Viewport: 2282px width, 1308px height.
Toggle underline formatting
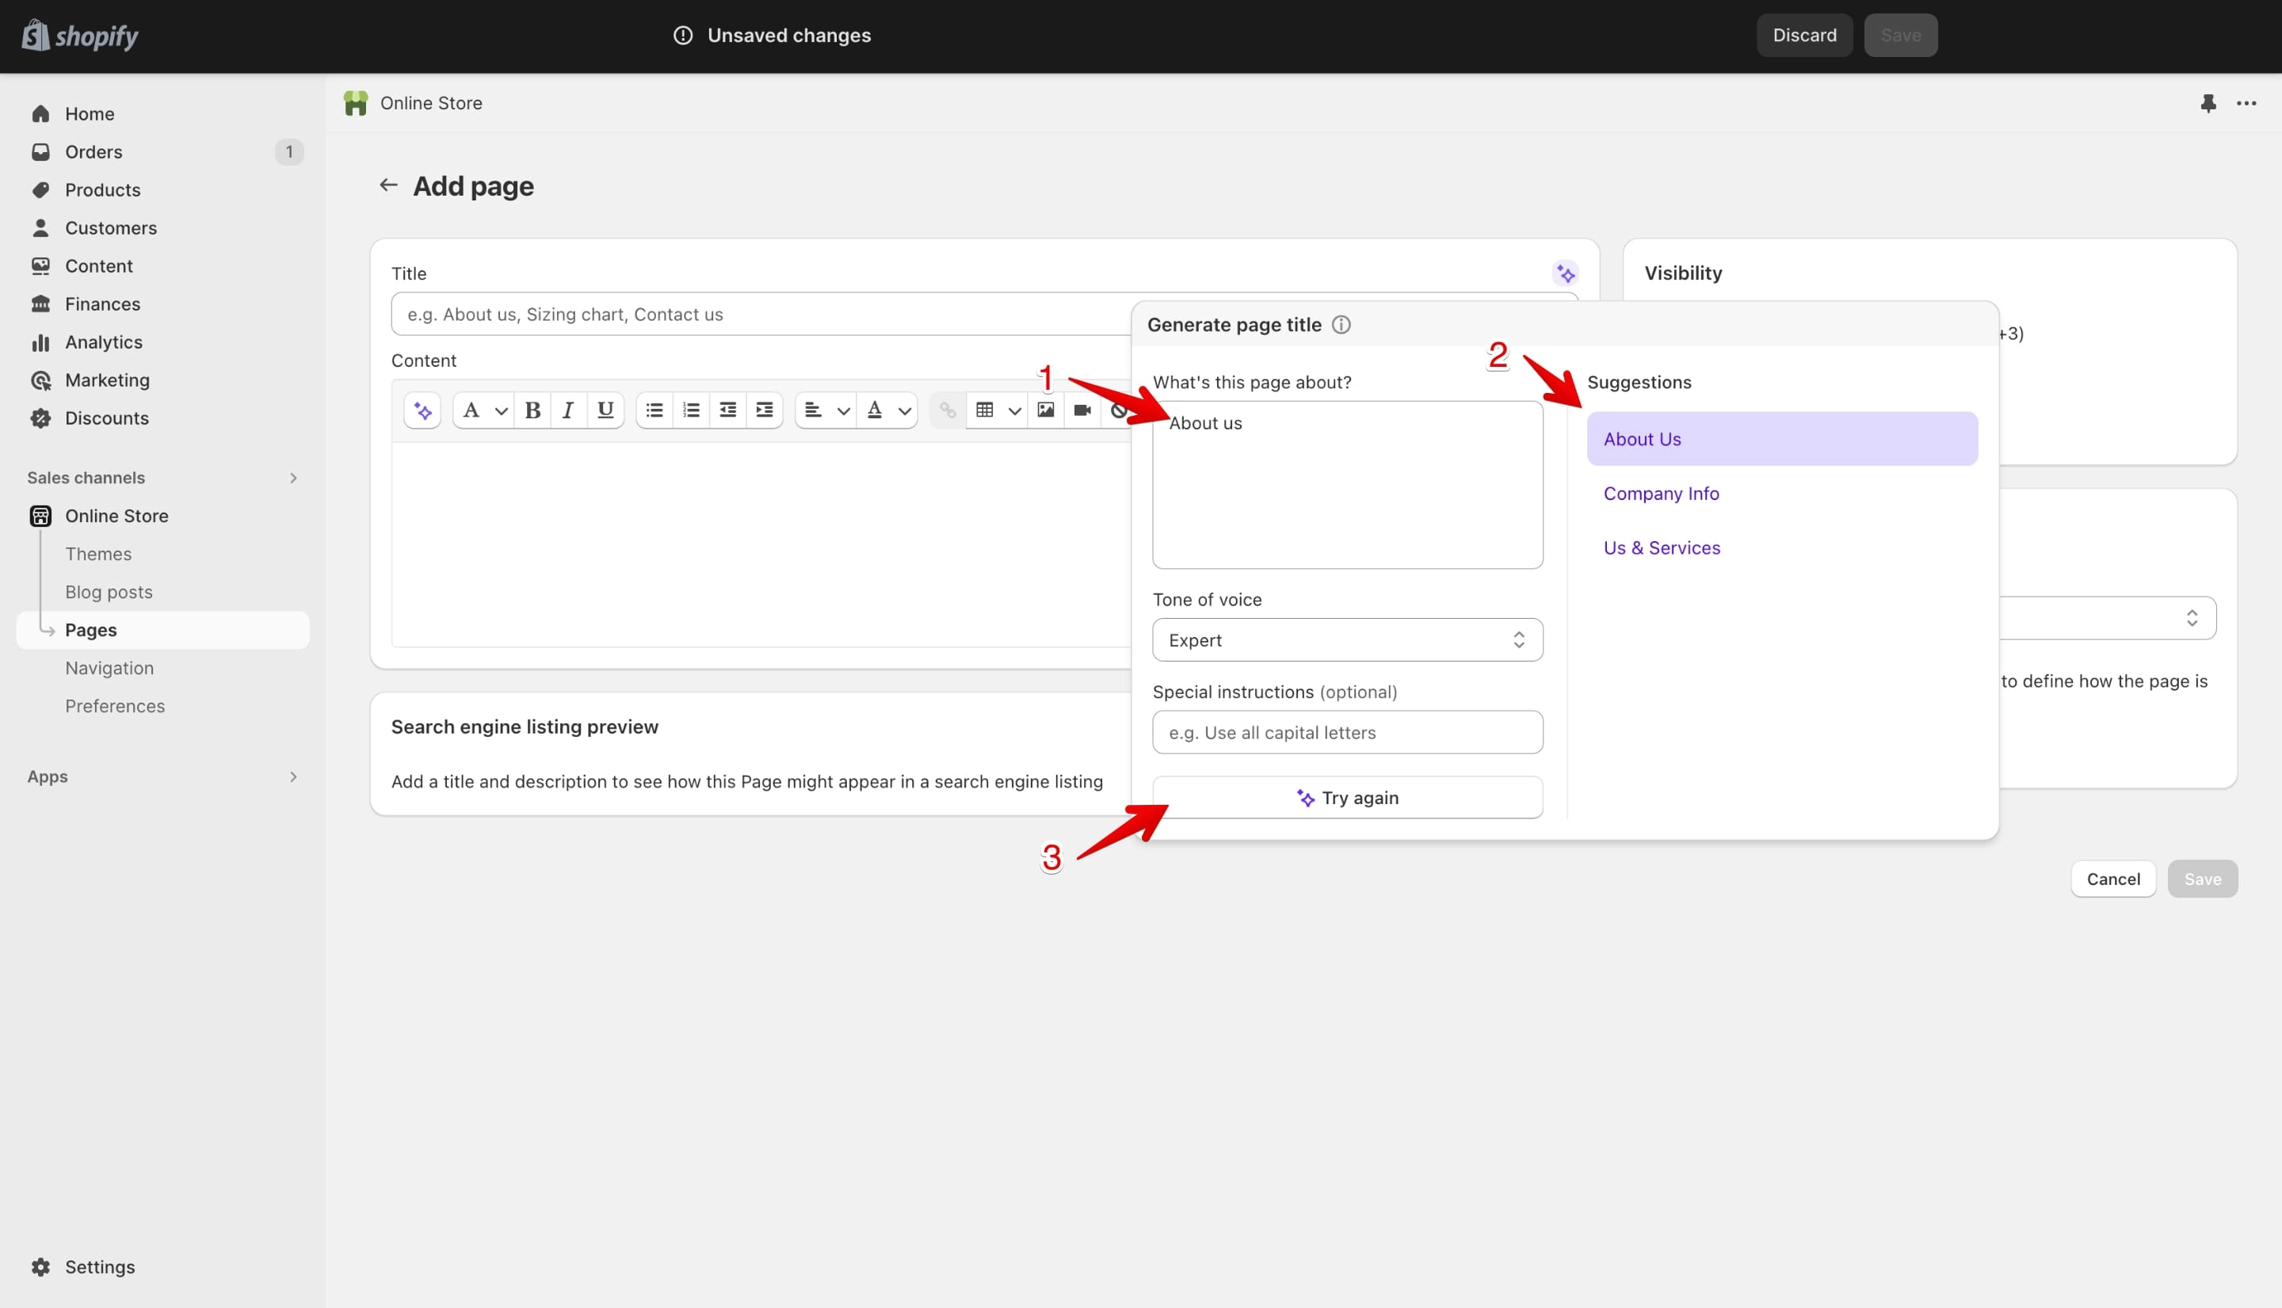pos(605,410)
